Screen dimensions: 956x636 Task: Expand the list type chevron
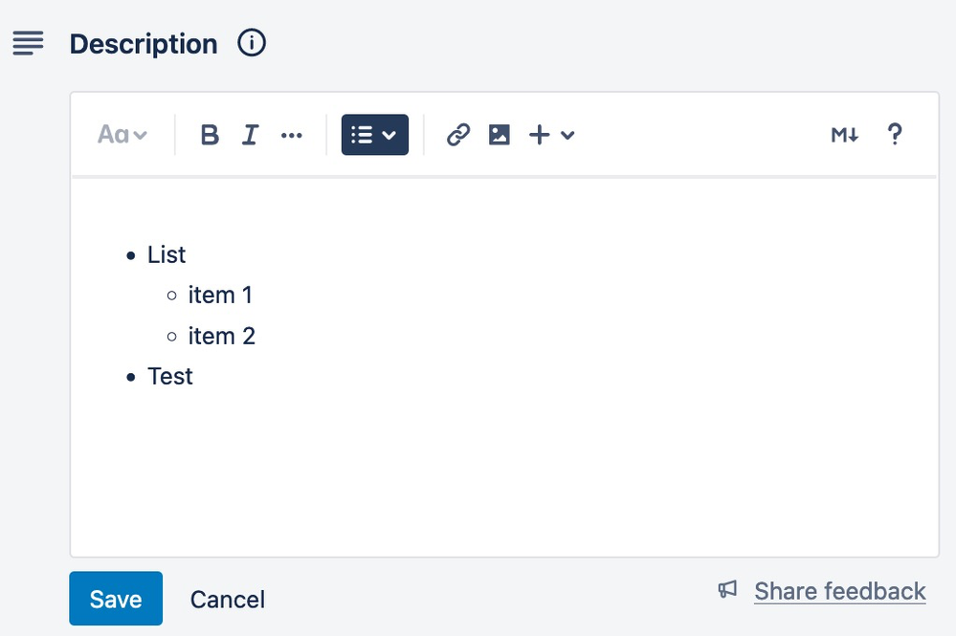(x=389, y=135)
